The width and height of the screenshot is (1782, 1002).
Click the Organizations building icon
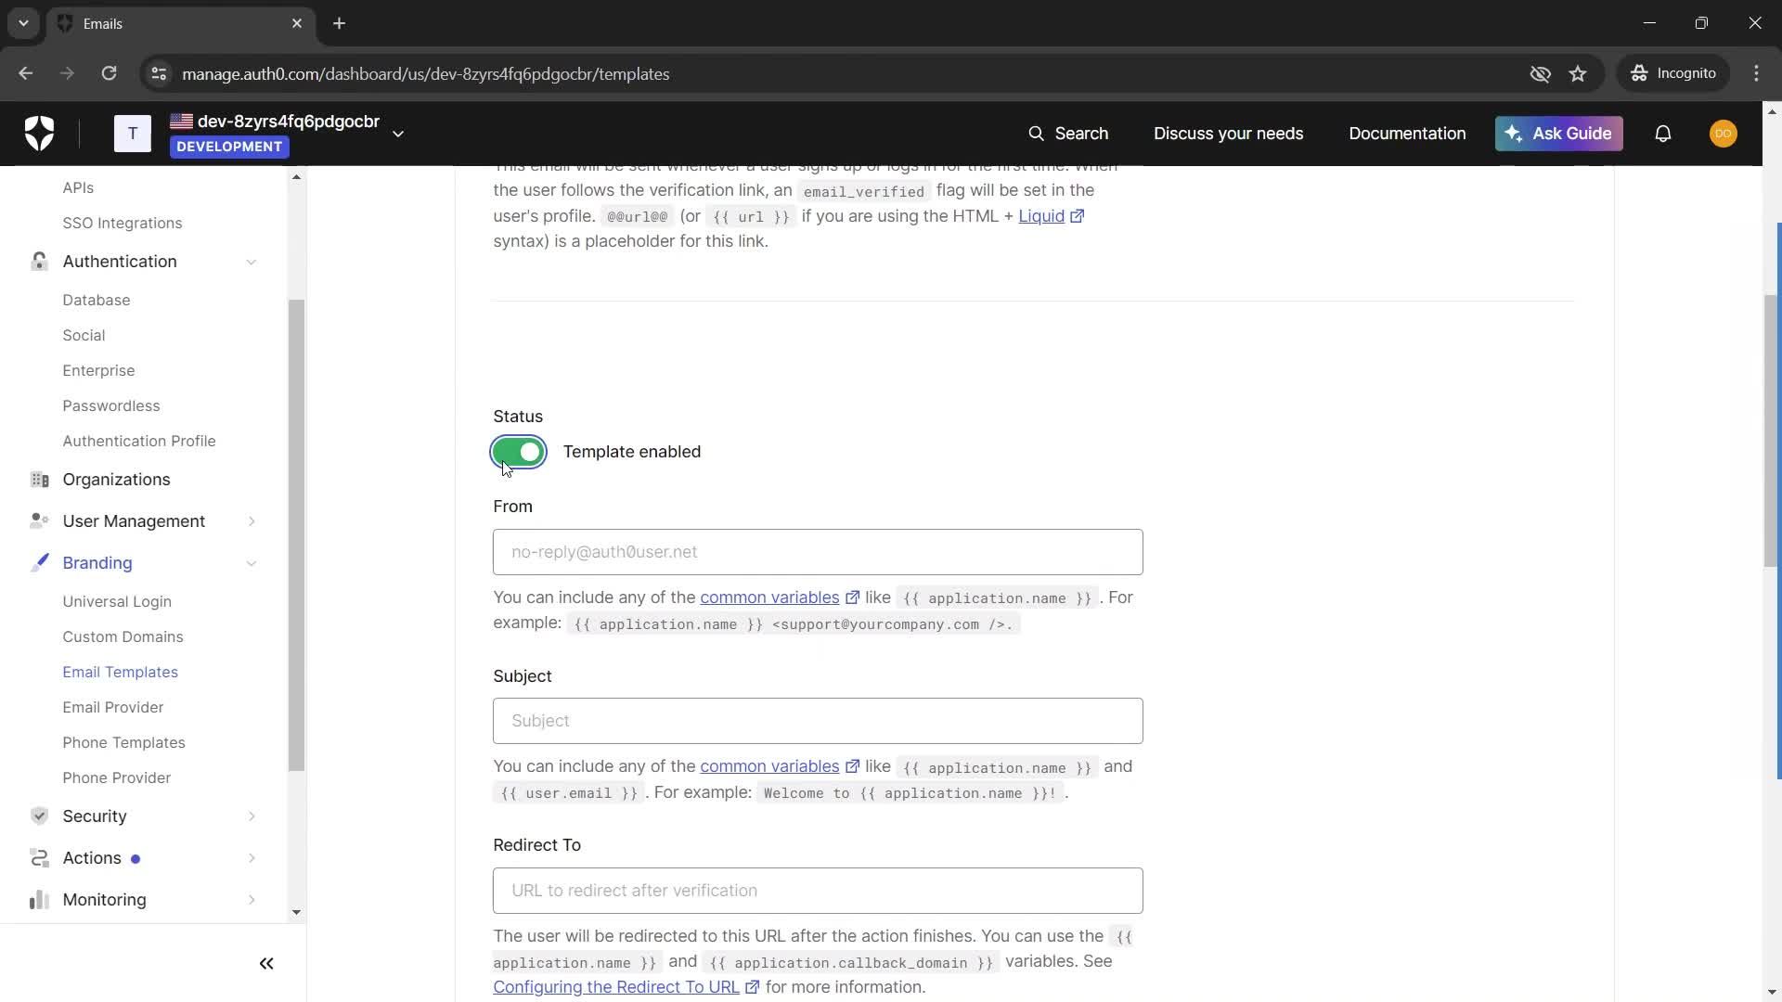point(39,480)
